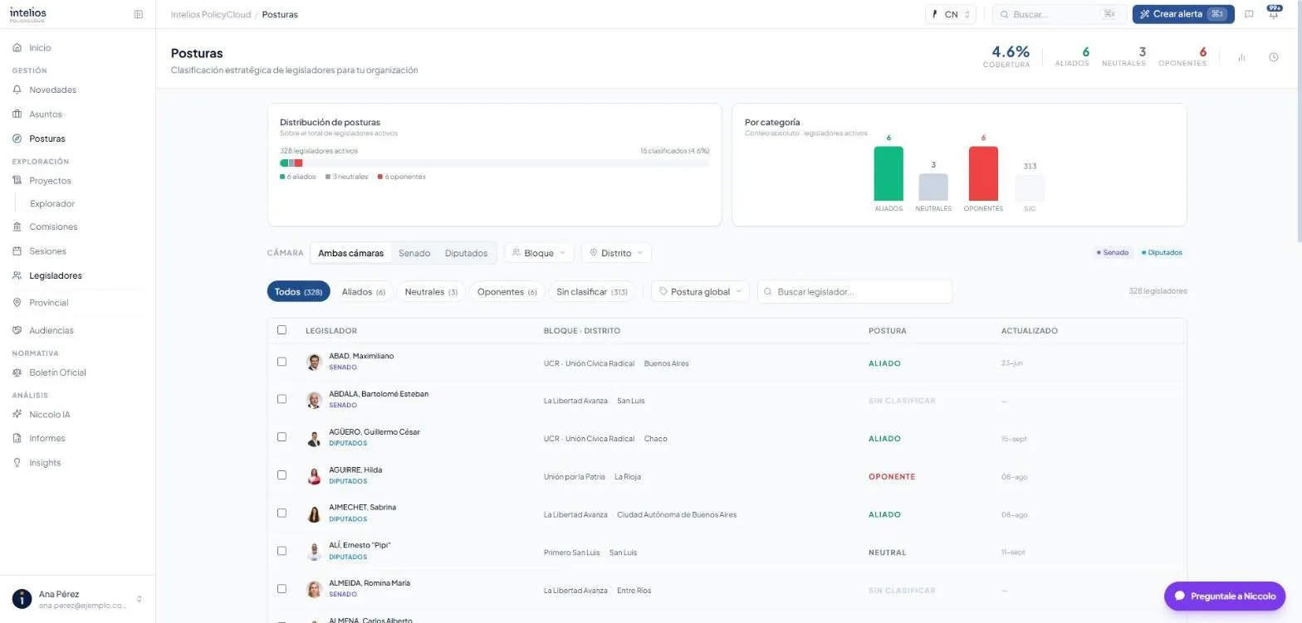This screenshot has height=623, width=1302.
Task: Open Audiencias handshake icon
Action: pyautogui.click(x=17, y=330)
